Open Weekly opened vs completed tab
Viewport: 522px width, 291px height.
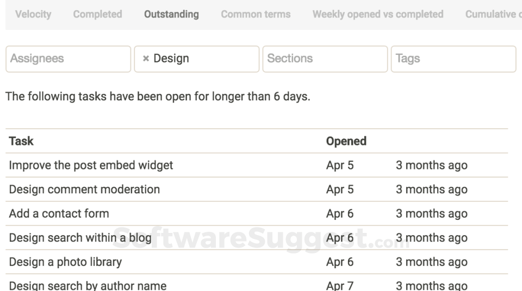coord(378,15)
